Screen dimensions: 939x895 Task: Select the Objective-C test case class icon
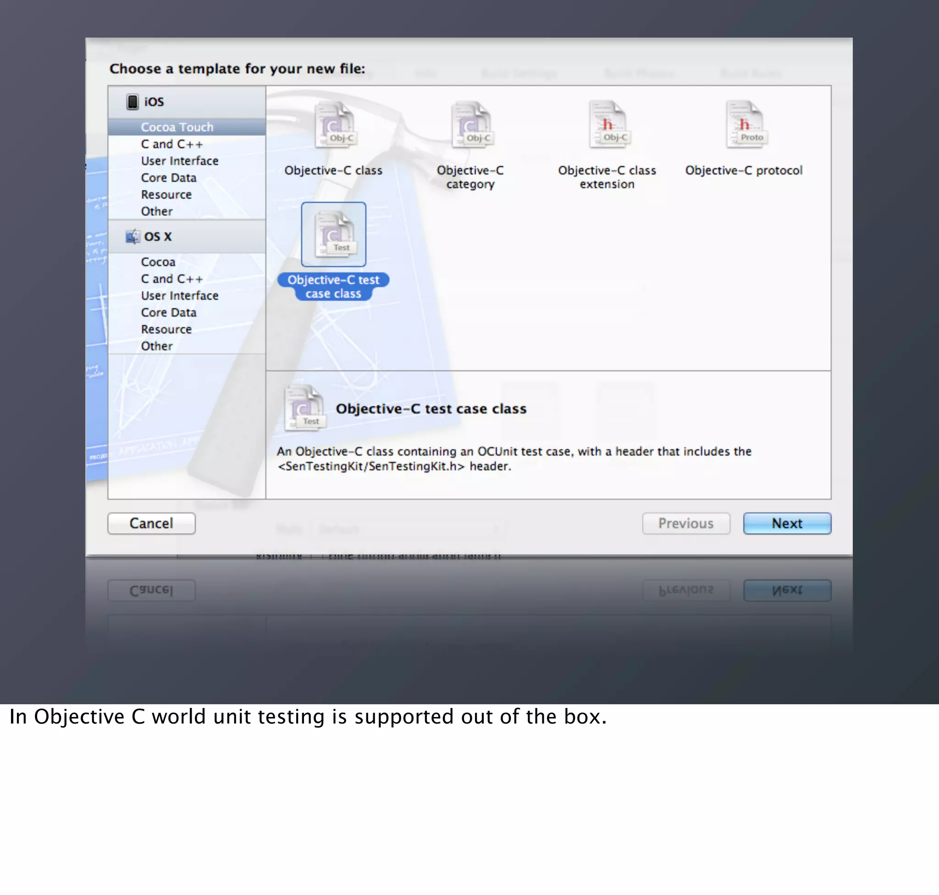(333, 234)
